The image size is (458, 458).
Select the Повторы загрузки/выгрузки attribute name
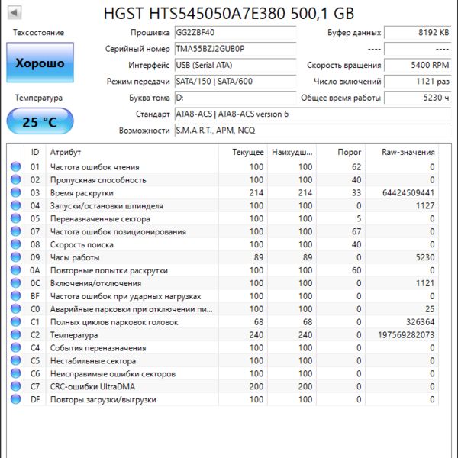[103, 399]
